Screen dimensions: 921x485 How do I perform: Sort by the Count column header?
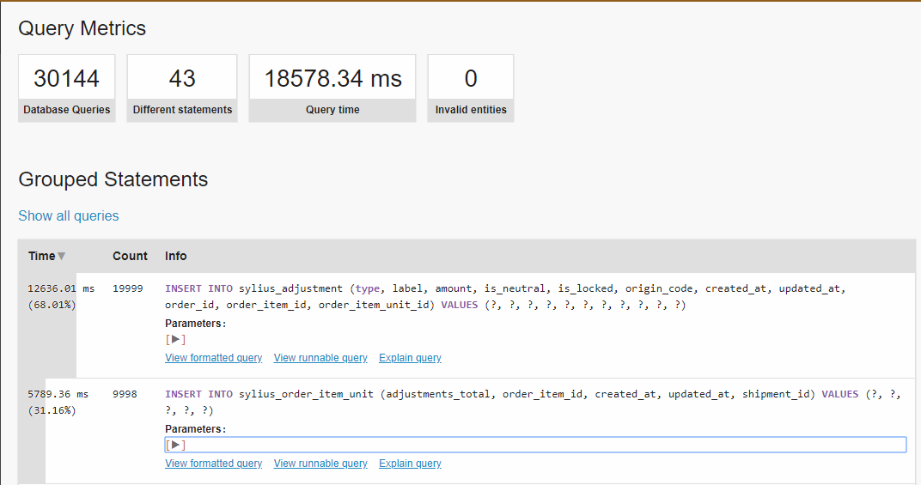point(130,256)
